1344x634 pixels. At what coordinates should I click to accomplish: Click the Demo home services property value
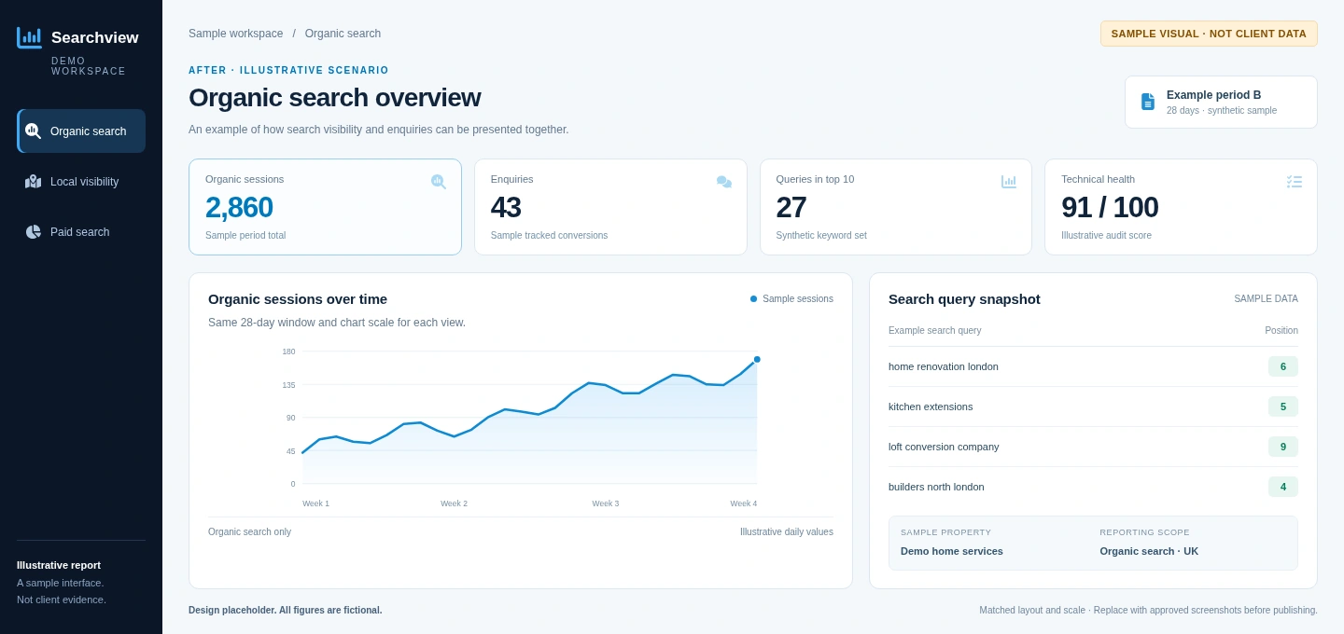point(952,551)
